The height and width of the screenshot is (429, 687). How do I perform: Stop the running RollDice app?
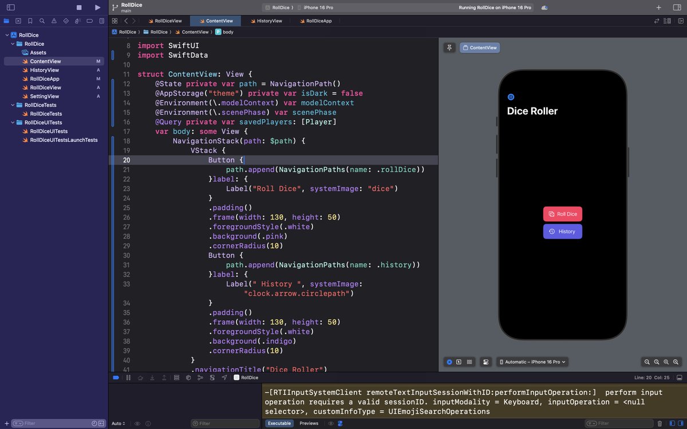click(x=79, y=7)
